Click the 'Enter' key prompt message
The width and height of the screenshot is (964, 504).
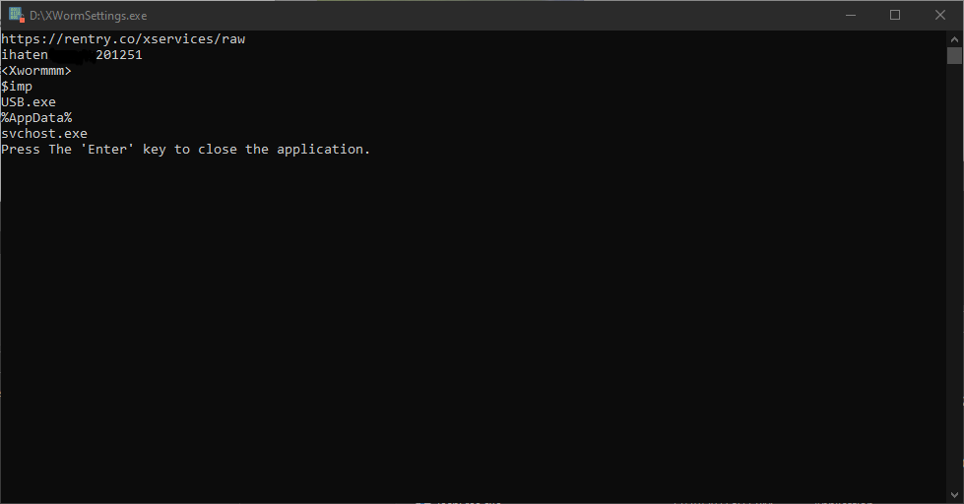[186, 150]
